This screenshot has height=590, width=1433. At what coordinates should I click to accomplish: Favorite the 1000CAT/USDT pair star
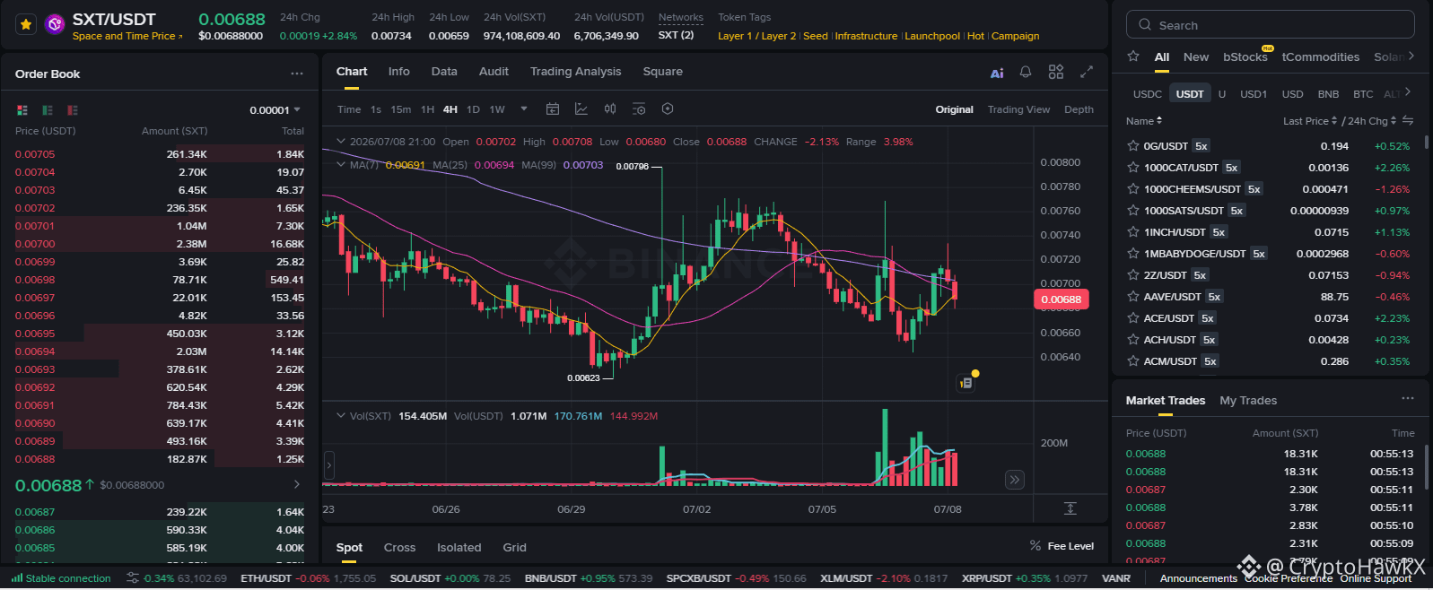click(x=1133, y=168)
